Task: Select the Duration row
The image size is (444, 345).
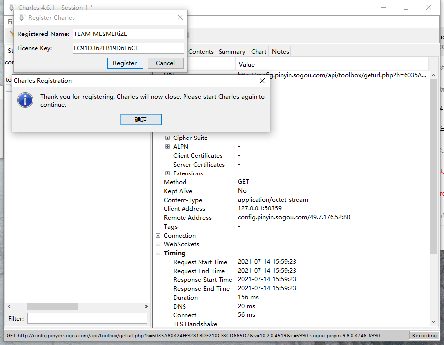Action: (x=292, y=297)
